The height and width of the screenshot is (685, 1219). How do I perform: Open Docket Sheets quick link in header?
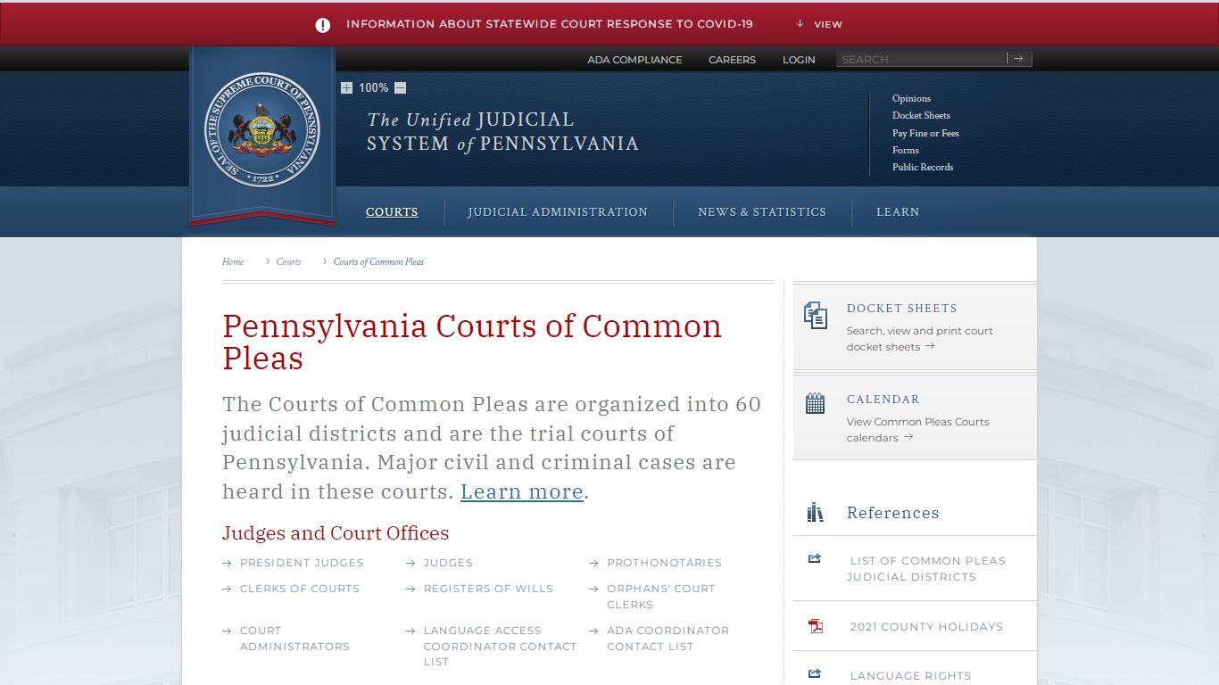point(921,115)
